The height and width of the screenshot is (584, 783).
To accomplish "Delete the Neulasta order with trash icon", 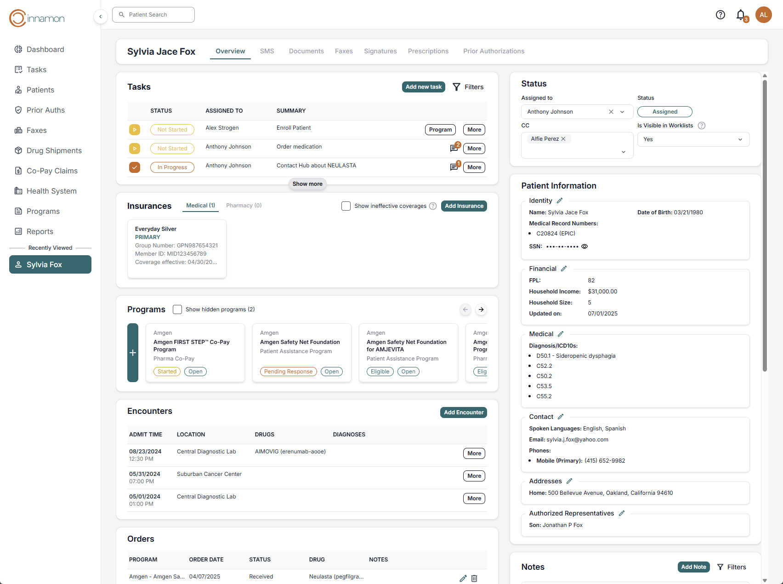I will click(474, 578).
